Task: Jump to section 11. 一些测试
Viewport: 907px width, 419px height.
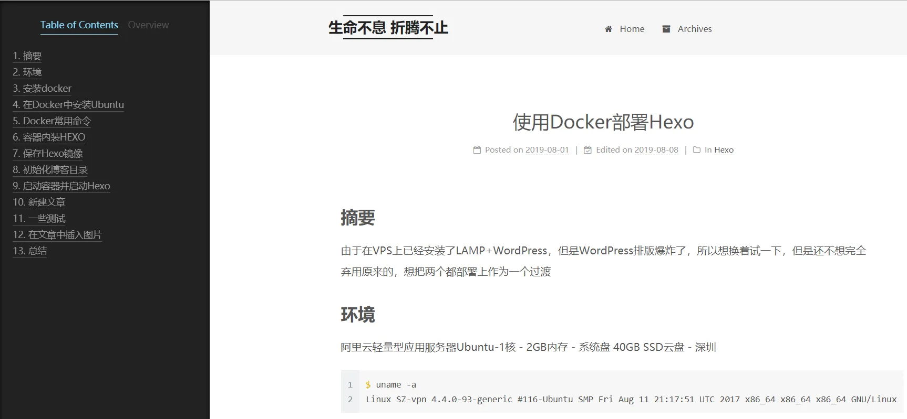Action: [x=39, y=219]
